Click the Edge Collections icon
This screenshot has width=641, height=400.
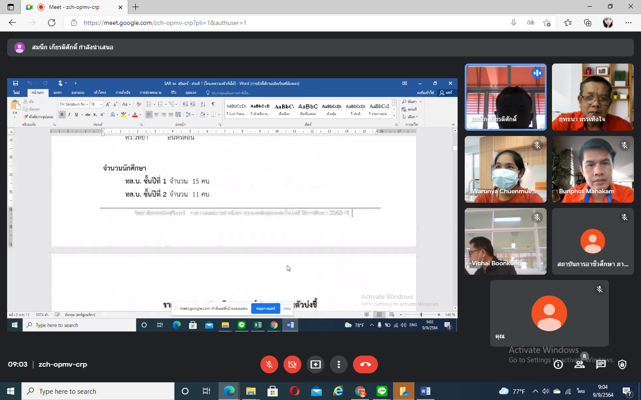pyautogui.click(x=588, y=23)
